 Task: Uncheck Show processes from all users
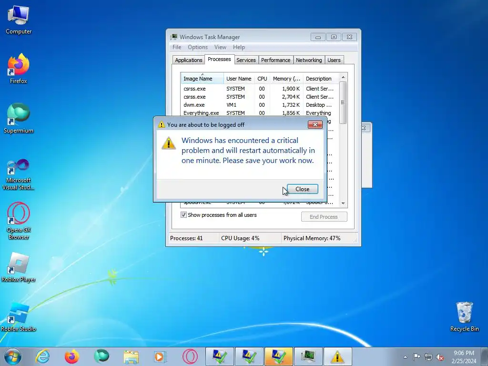(183, 215)
